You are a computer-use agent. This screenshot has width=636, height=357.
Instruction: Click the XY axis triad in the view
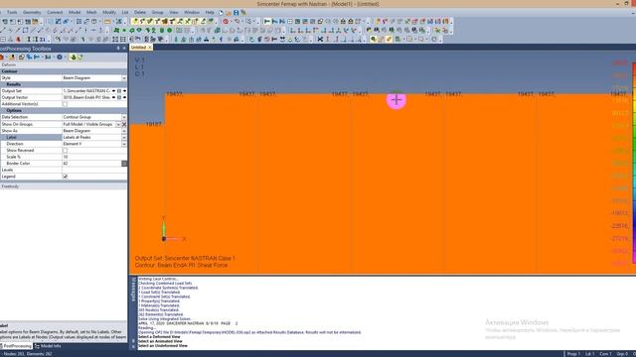tap(172, 230)
